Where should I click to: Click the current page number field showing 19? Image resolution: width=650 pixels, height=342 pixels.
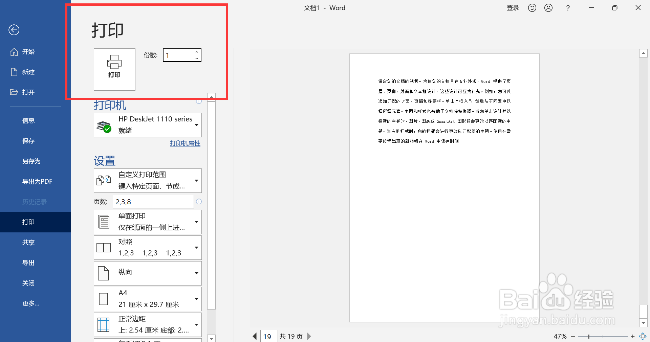[x=269, y=336]
